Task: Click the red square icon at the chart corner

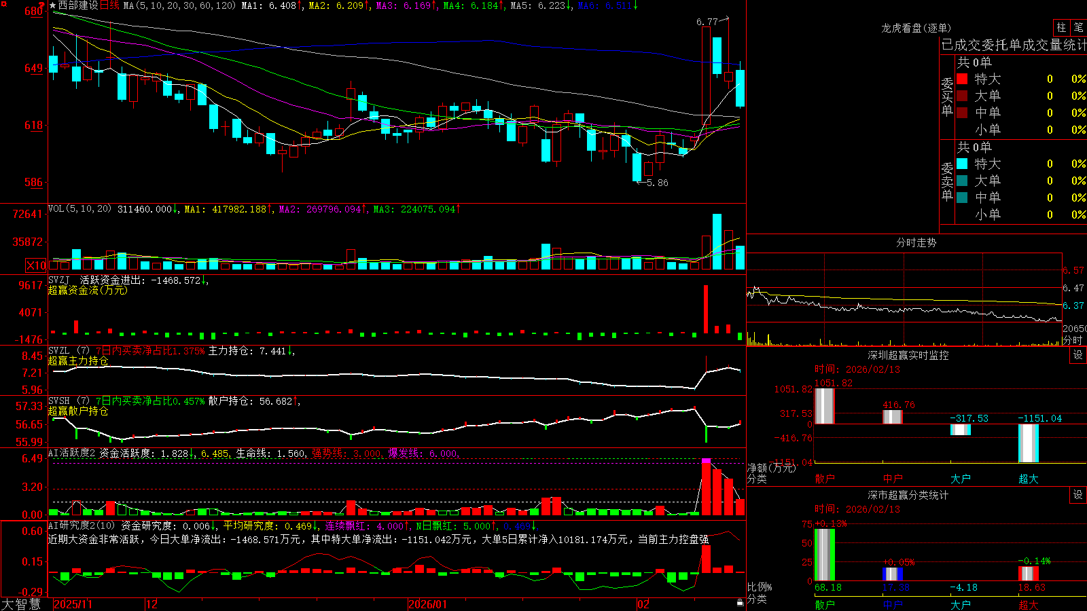Action: click(4, 4)
